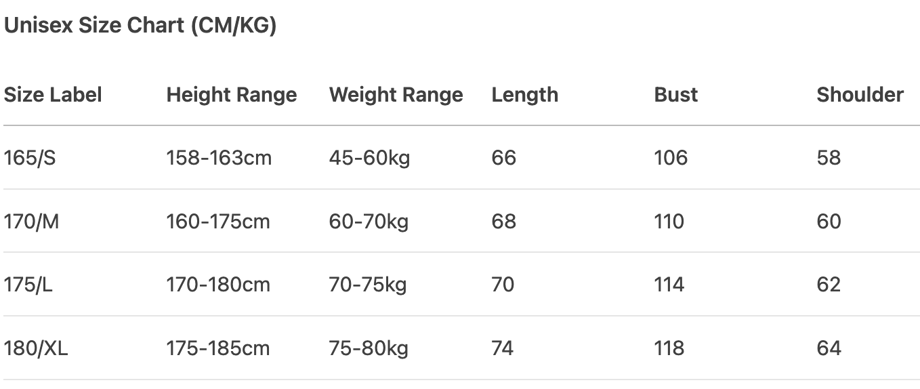Viewport: 920px width, 389px height.
Task: Select the 170/M size row label
Action: tap(31, 222)
